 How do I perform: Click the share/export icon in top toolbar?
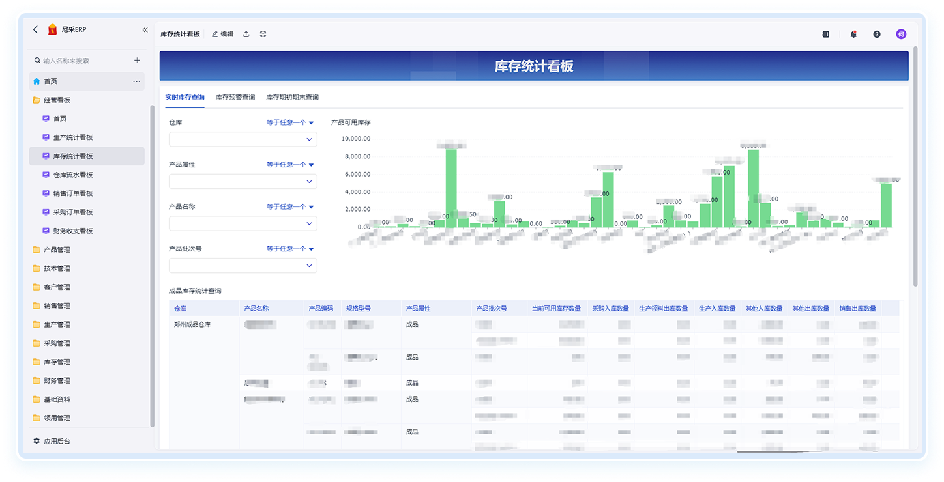pos(246,34)
